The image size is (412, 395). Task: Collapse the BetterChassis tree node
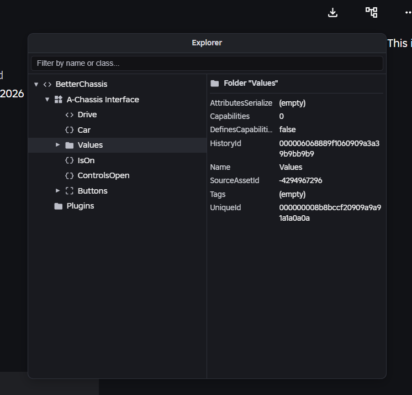click(36, 85)
